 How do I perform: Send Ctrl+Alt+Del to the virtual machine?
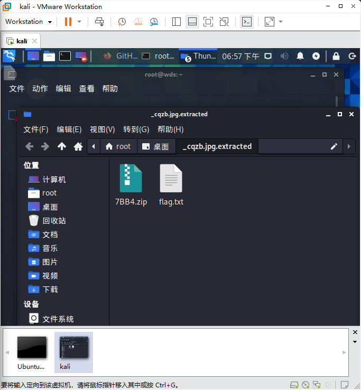pyautogui.click(x=99, y=22)
